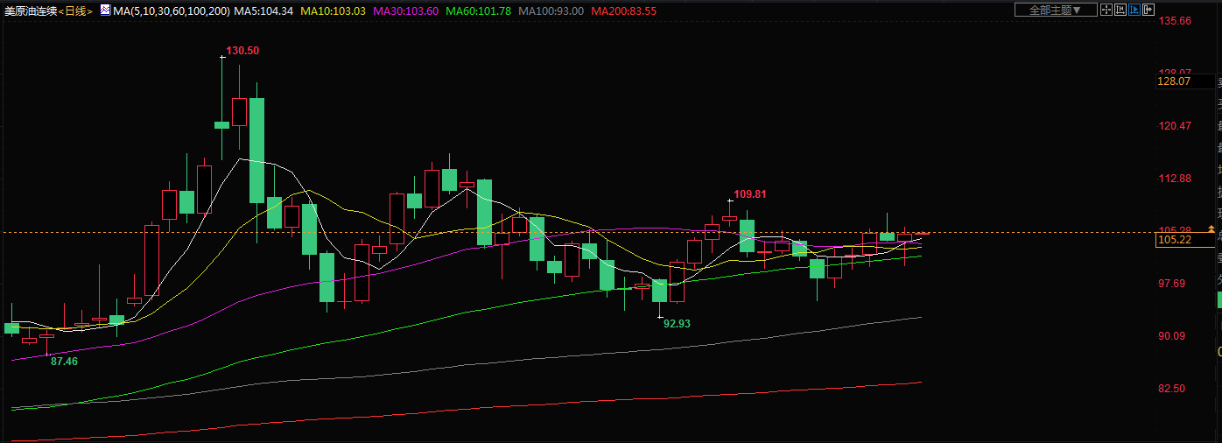1222x443 pixels.
Task: Select the magenta MA30:103.60 label
Action: (x=405, y=11)
